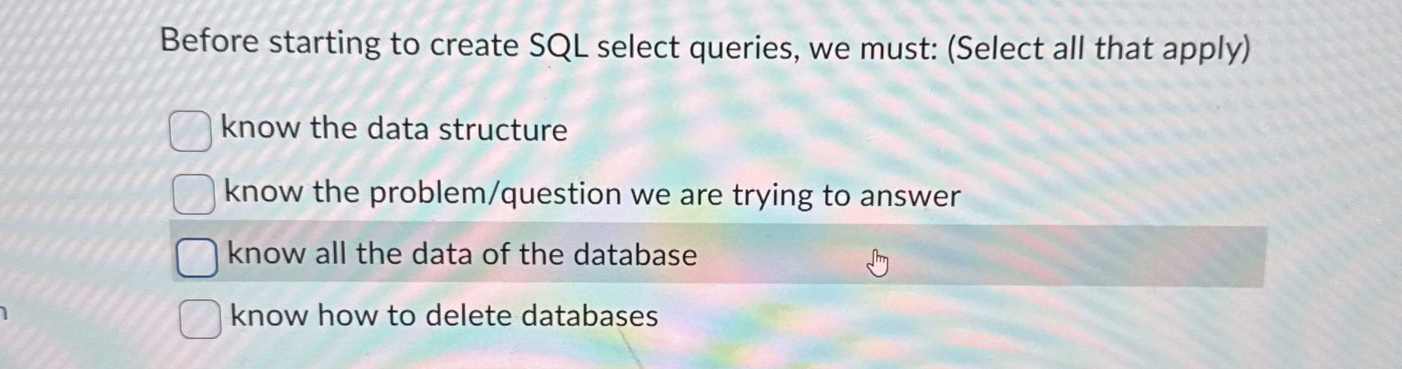The height and width of the screenshot is (369, 1402).
Task: Select the second answer row
Action: click(x=534, y=193)
